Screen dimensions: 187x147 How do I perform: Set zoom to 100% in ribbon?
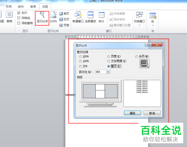click(x=53, y=17)
